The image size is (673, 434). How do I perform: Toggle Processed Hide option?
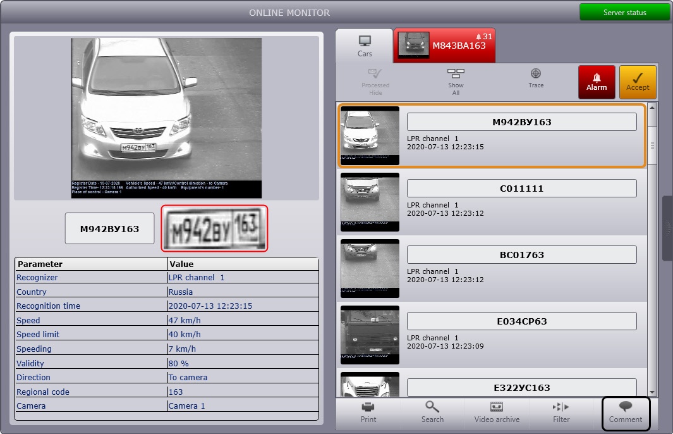(x=375, y=82)
